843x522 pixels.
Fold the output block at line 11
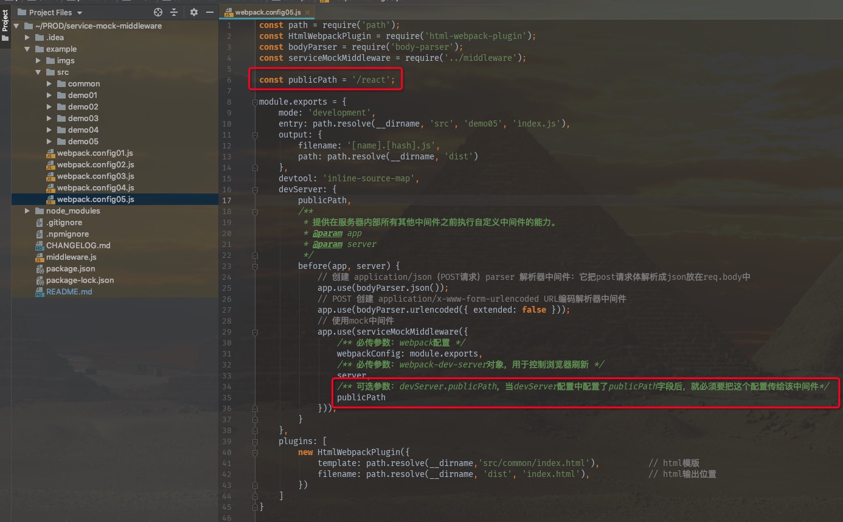tap(255, 134)
